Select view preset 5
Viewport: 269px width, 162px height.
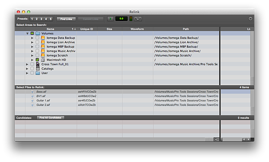coord(51,19)
